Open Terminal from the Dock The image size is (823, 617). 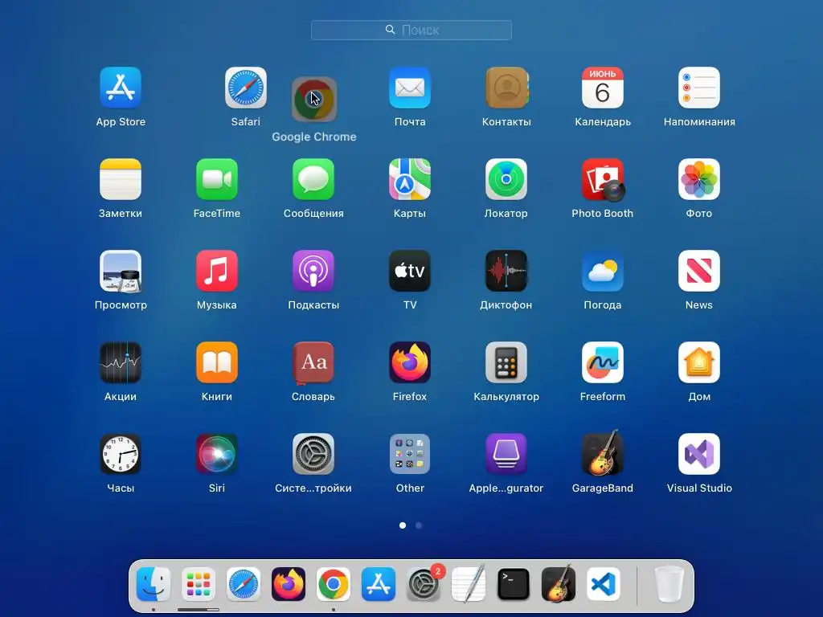click(514, 584)
